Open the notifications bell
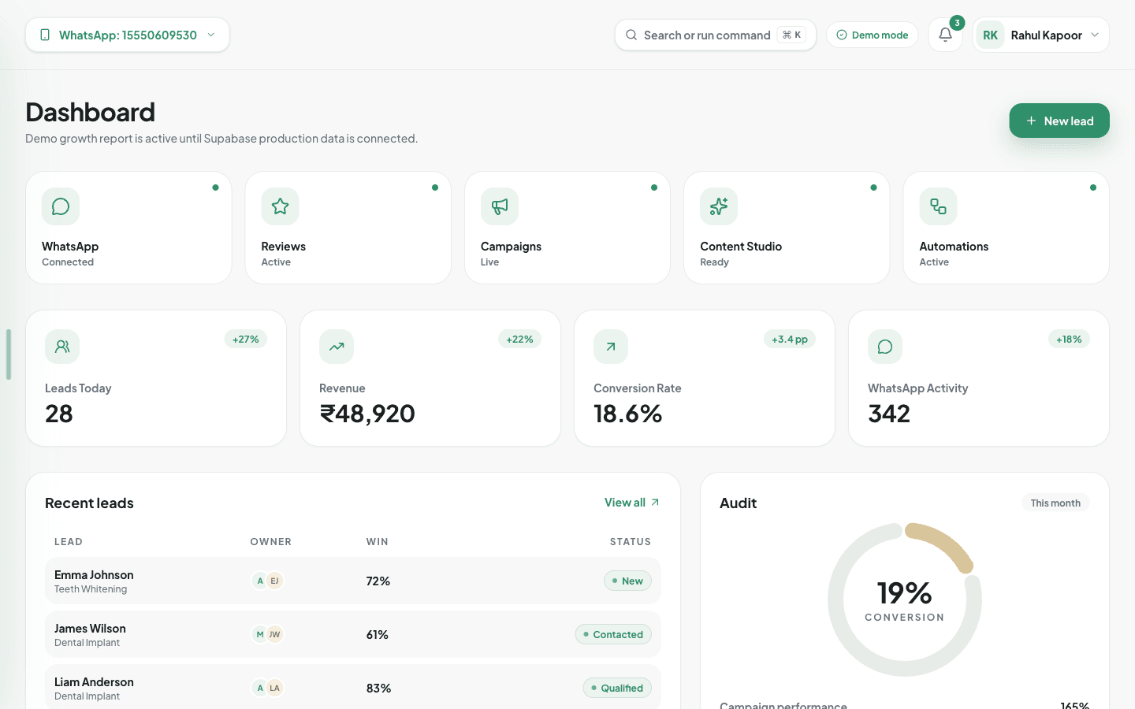The image size is (1135, 709). point(945,35)
